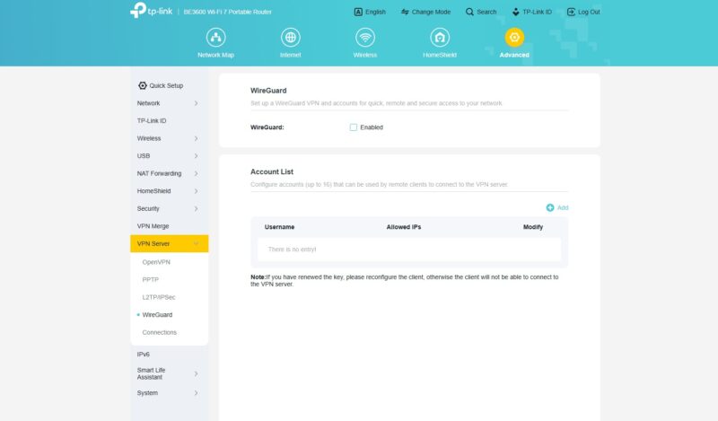Open the Internet globe icon

tap(290, 38)
